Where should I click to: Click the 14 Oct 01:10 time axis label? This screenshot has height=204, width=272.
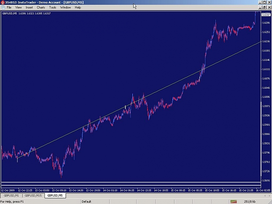click(110, 190)
